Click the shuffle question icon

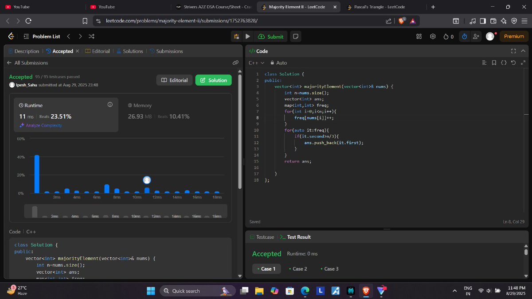tap(91, 36)
